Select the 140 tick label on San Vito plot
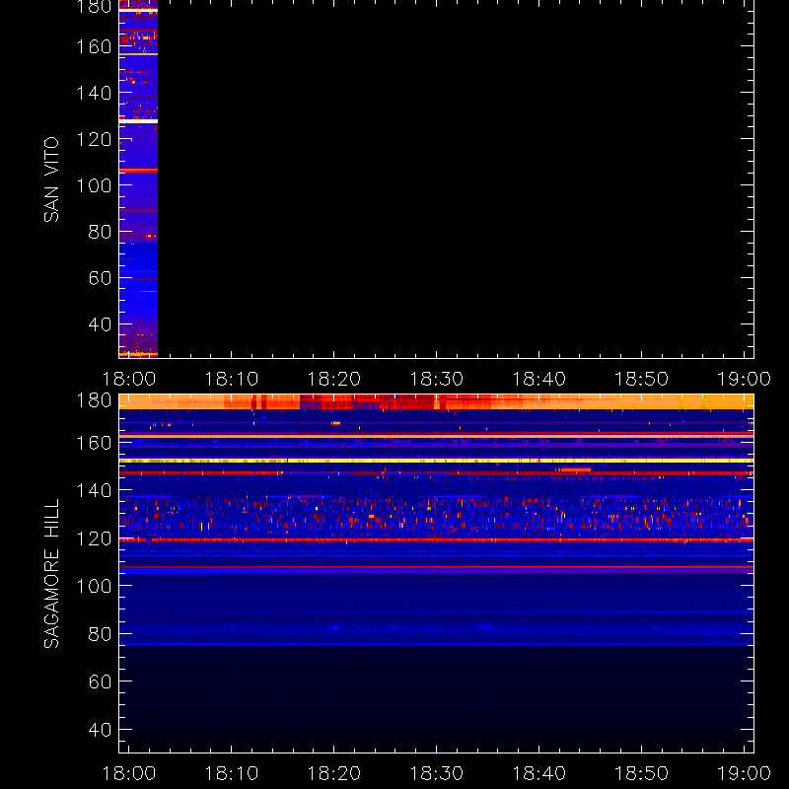 (x=94, y=93)
